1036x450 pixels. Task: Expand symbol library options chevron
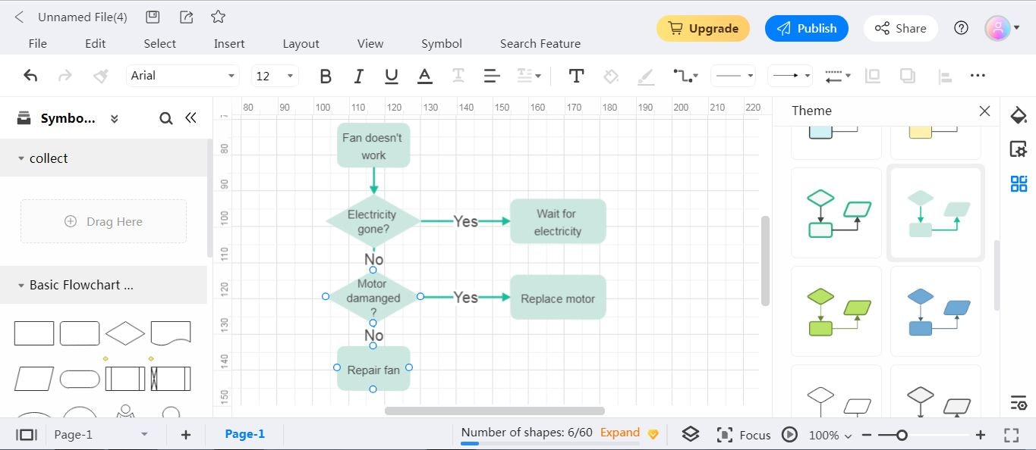tap(115, 119)
